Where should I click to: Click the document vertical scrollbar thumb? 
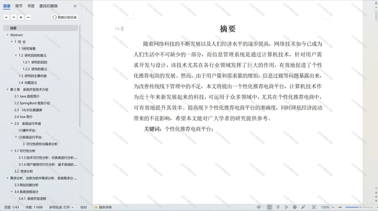point(376,16)
